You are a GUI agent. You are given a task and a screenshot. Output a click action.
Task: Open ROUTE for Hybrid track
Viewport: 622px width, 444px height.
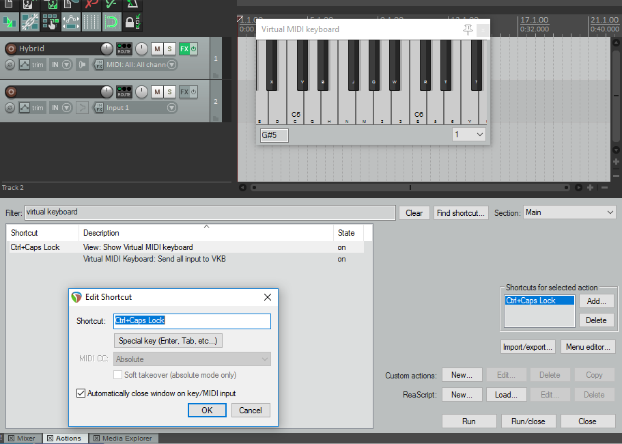pos(124,48)
